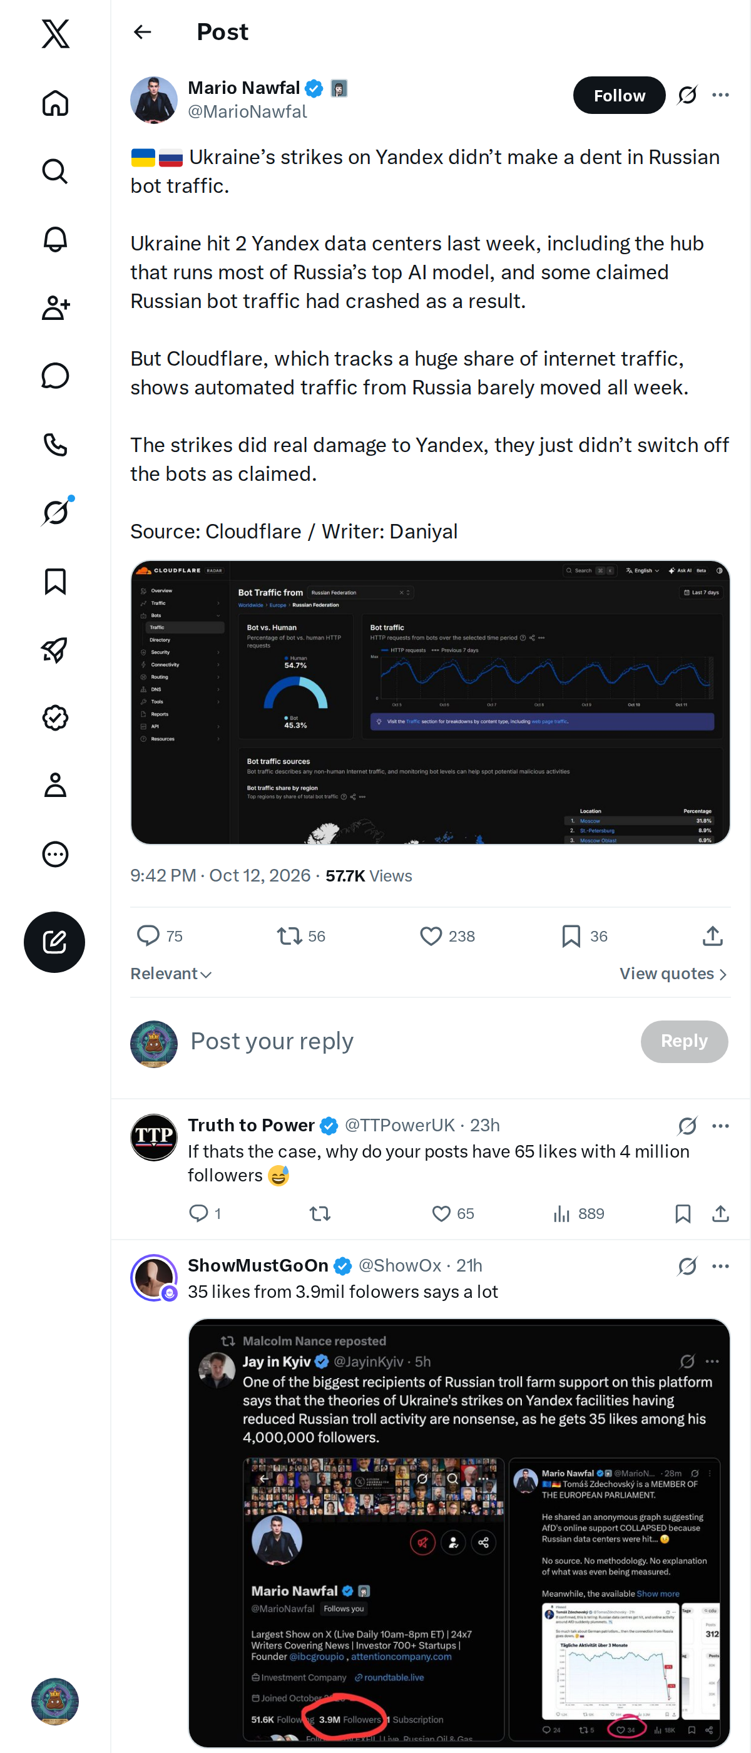Open more options on Truth to Power reply
The height and width of the screenshot is (1753, 751).
click(720, 1126)
